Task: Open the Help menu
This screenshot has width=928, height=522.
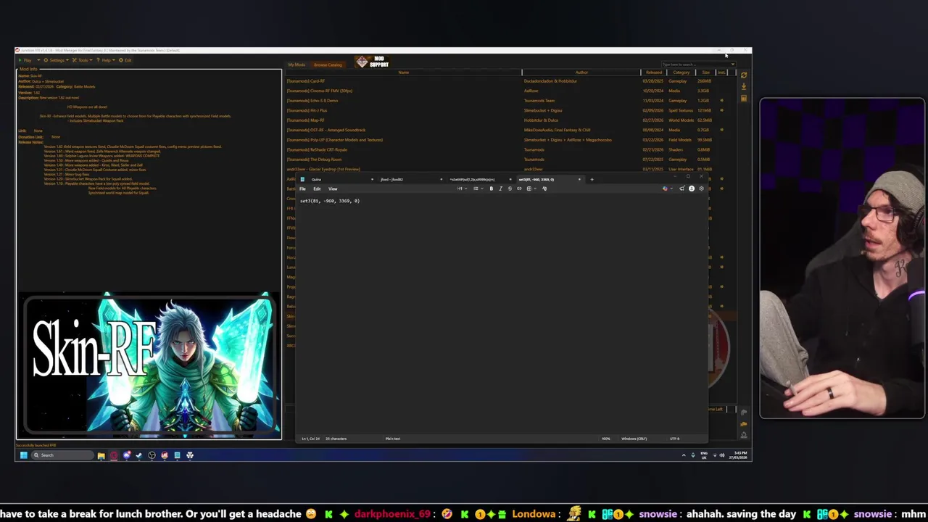Action: (105, 60)
